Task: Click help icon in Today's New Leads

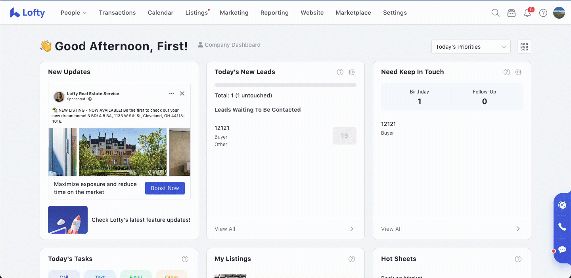Action: (340, 72)
